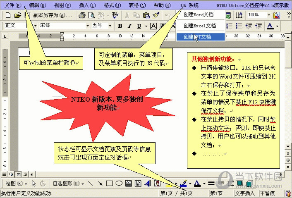The image size is (292, 198).
Task: Toggle Underline formatting
Action: tap(139, 26)
